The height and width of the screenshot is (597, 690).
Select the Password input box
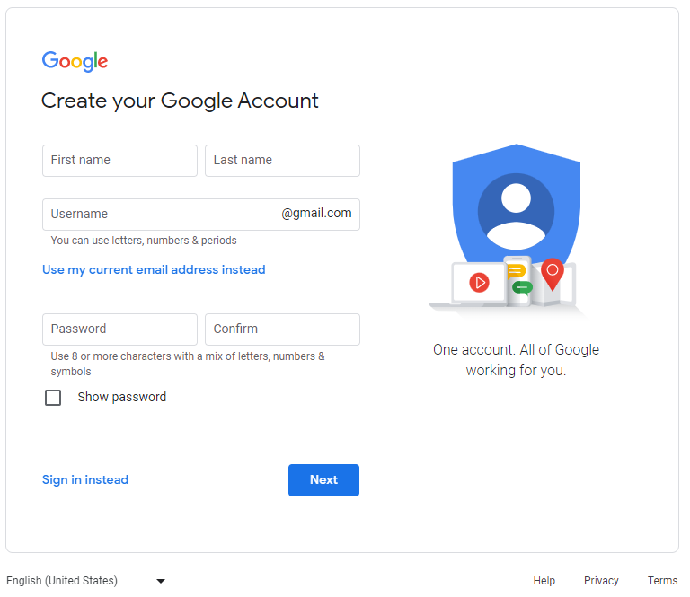[119, 329]
